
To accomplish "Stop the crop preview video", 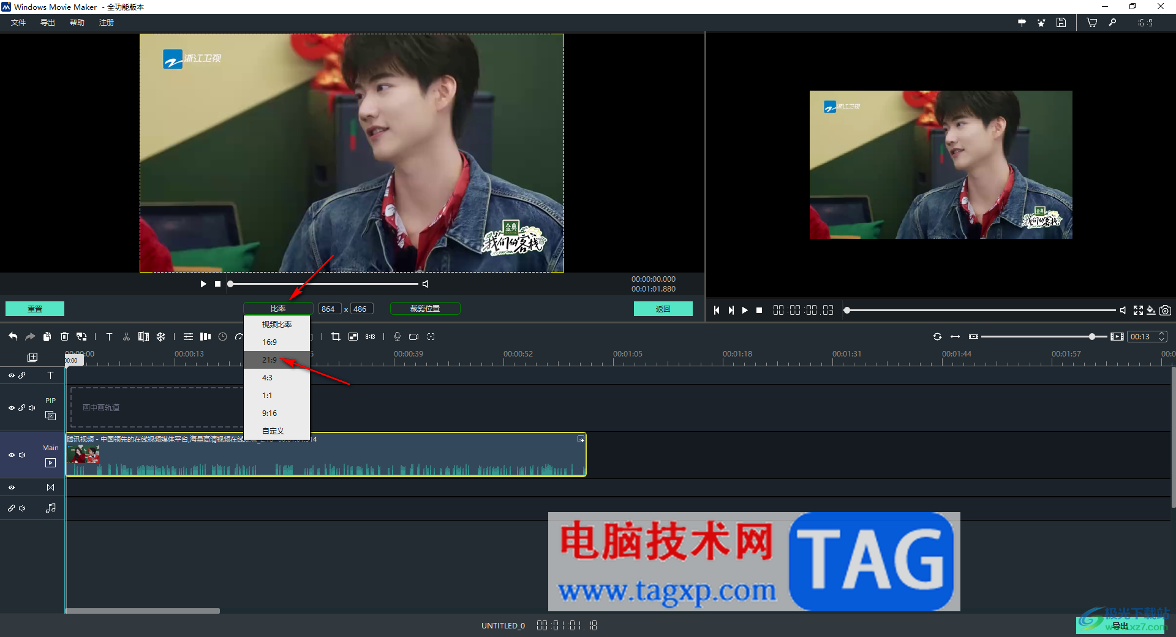I will pos(217,284).
